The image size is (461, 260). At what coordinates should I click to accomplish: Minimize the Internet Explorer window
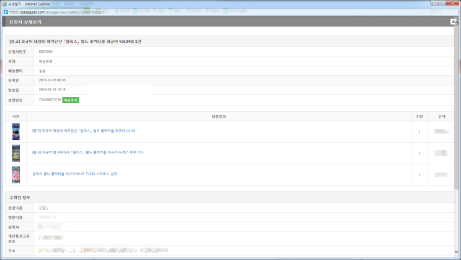click(x=434, y=3)
